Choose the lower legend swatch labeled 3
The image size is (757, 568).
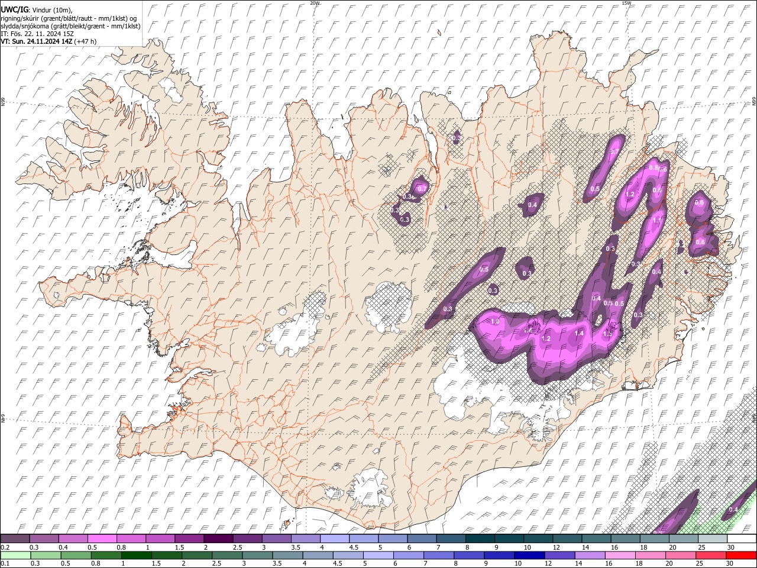(x=257, y=555)
